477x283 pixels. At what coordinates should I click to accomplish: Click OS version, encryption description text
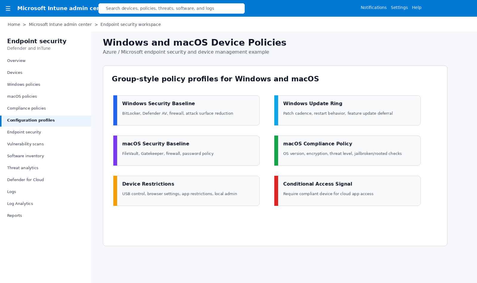342,153
